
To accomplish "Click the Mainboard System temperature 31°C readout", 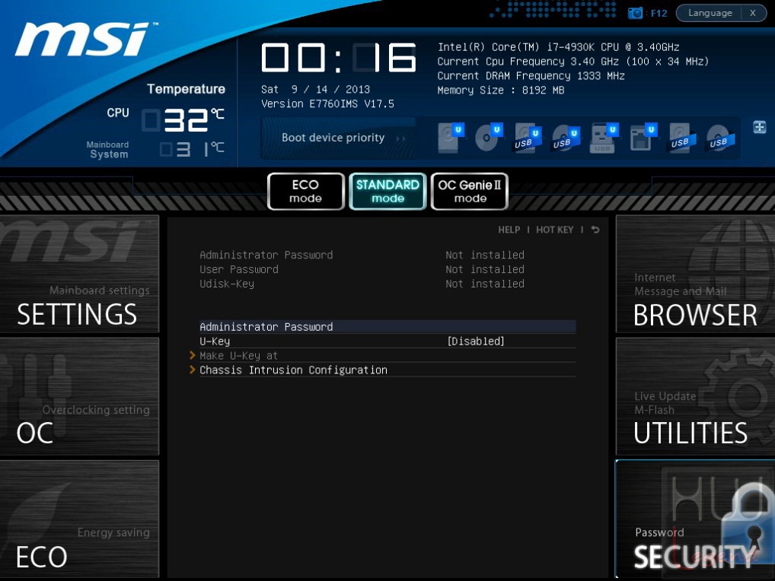I will [192, 149].
